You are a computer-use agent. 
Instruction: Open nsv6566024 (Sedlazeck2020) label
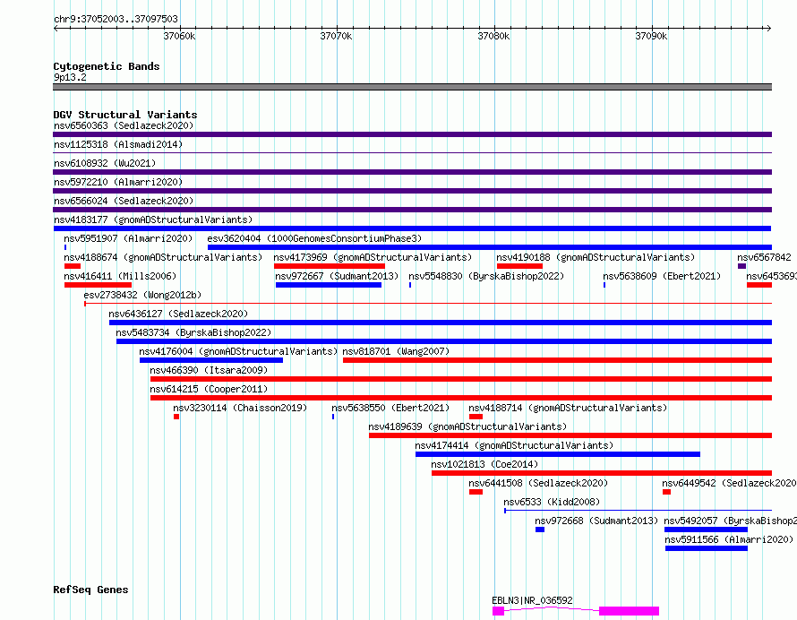pyautogui.click(x=124, y=201)
